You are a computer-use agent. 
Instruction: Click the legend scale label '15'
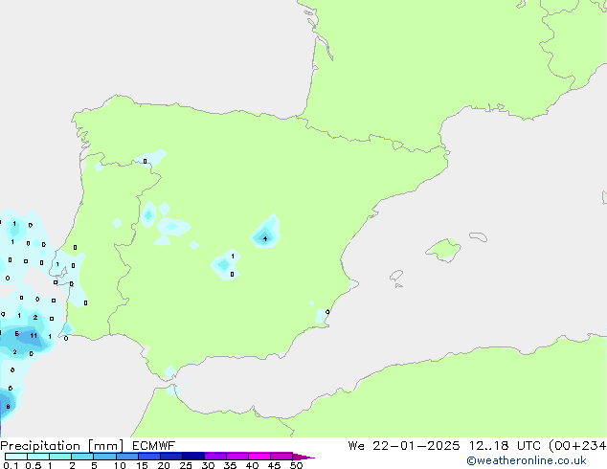coord(142,465)
